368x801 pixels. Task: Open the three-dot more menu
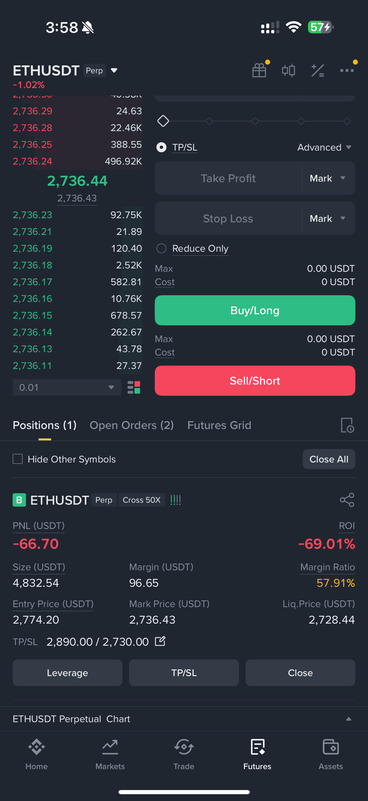[347, 70]
